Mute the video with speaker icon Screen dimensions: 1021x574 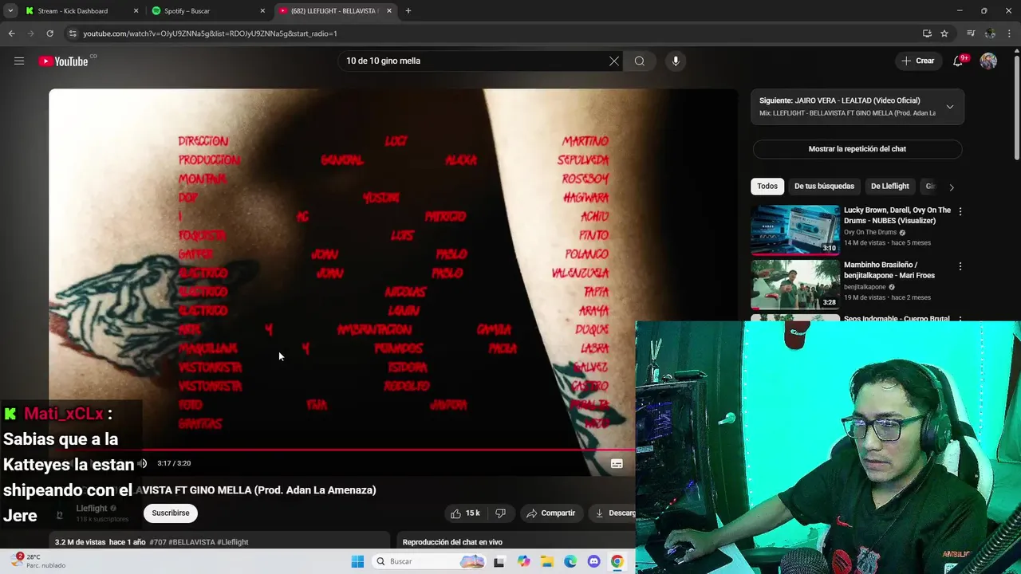click(142, 463)
